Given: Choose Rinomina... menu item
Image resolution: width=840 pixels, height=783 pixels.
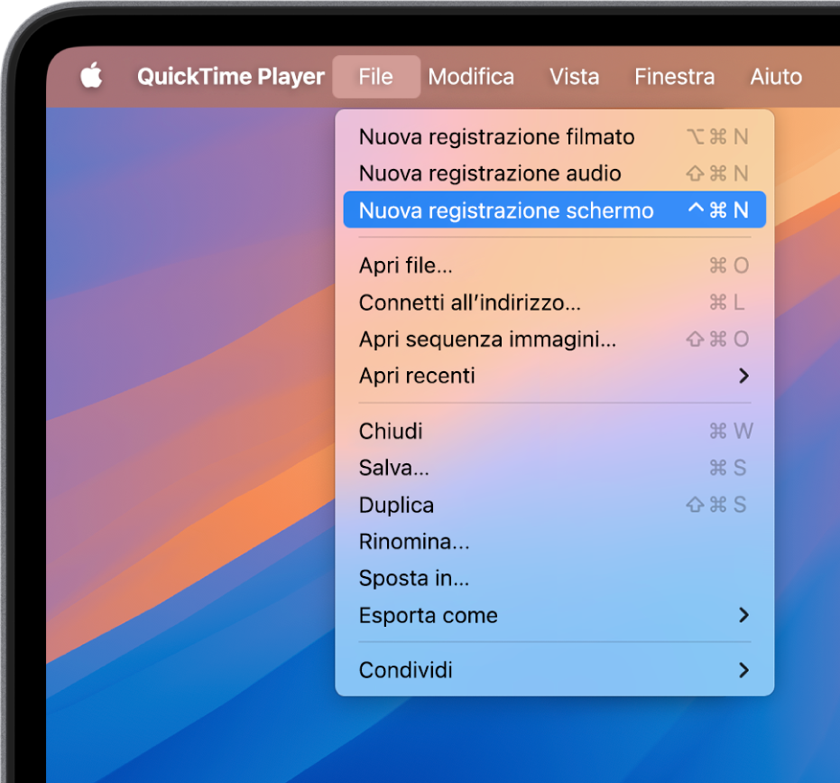Looking at the screenshot, I should pos(555,542).
